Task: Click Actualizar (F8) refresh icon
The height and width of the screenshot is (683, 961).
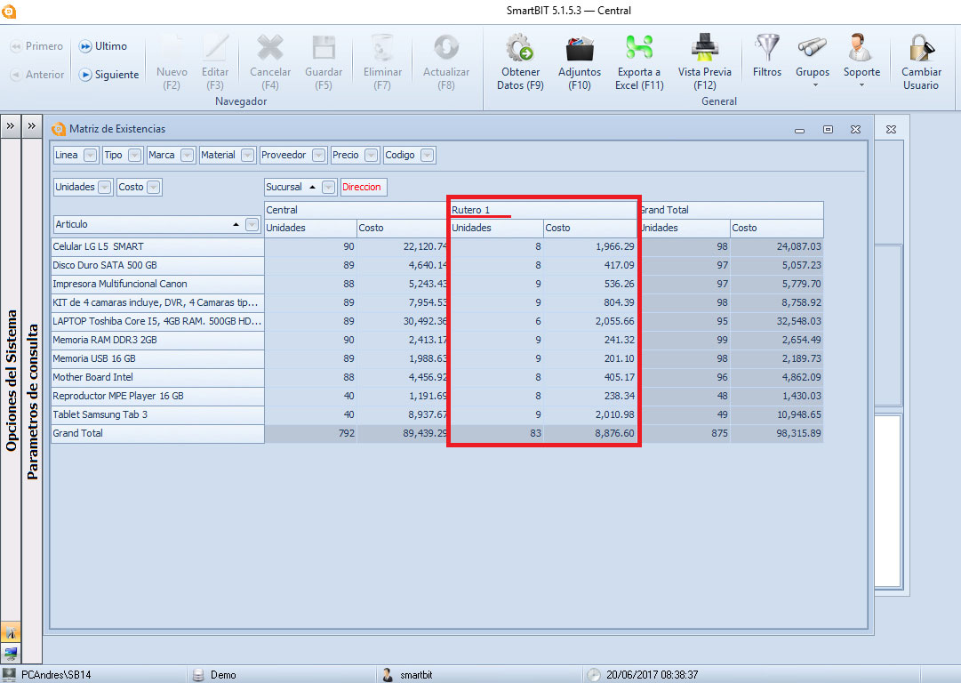Action: tap(446, 48)
